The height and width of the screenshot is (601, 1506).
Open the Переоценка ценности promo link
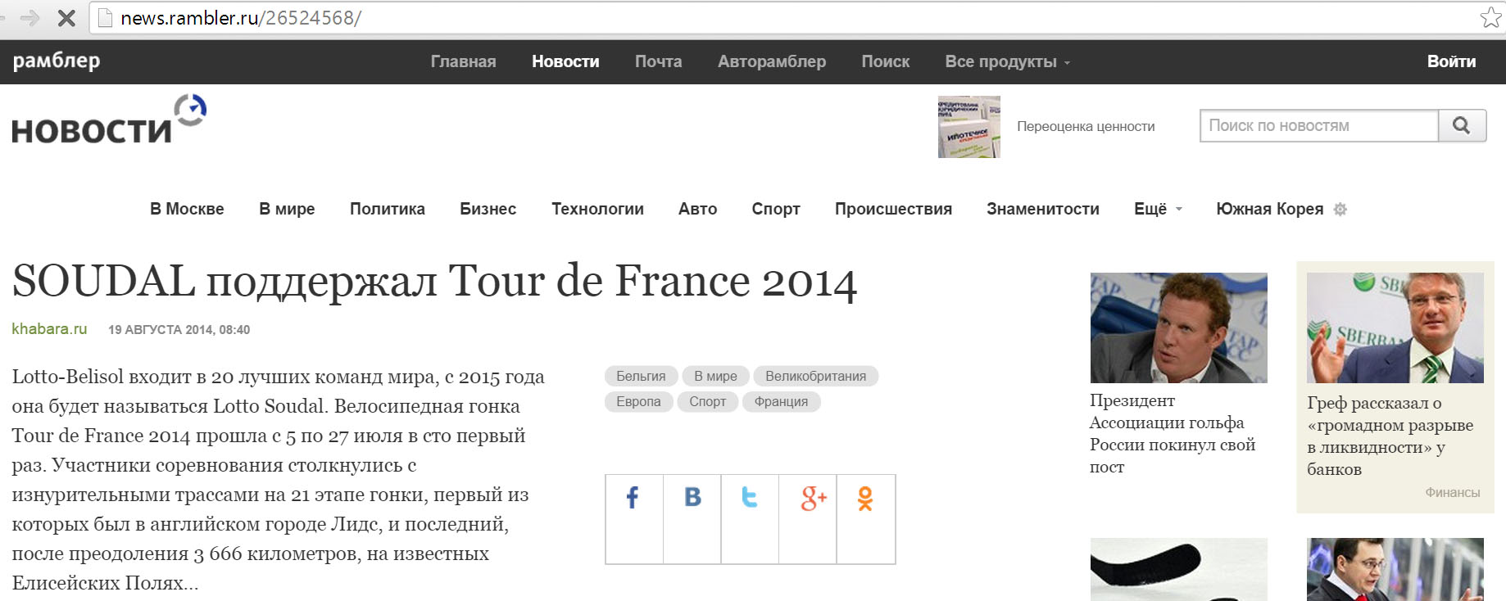1086,126
